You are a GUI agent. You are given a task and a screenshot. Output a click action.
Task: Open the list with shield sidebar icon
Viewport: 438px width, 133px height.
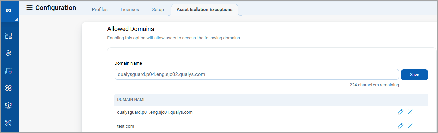[9, 71]
